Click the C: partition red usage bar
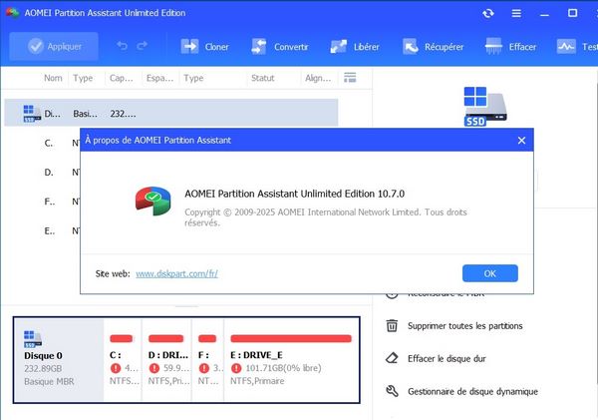The height and width of the screenshot is (420, 598). [x=122, y=338]
